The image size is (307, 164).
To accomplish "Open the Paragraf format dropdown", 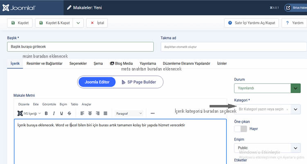I will (129, 113).
